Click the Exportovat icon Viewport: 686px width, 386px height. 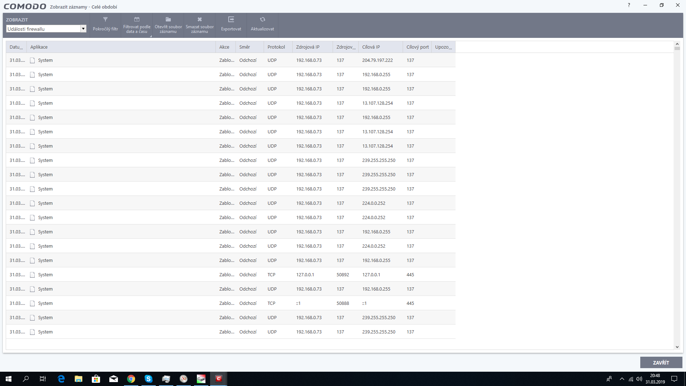[x=231, y=20]
